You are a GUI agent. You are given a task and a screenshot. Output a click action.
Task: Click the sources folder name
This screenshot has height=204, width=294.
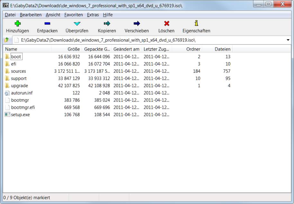point(18,71)
